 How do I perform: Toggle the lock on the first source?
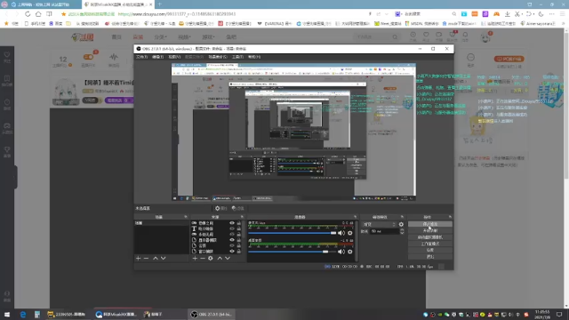[239, 223]
